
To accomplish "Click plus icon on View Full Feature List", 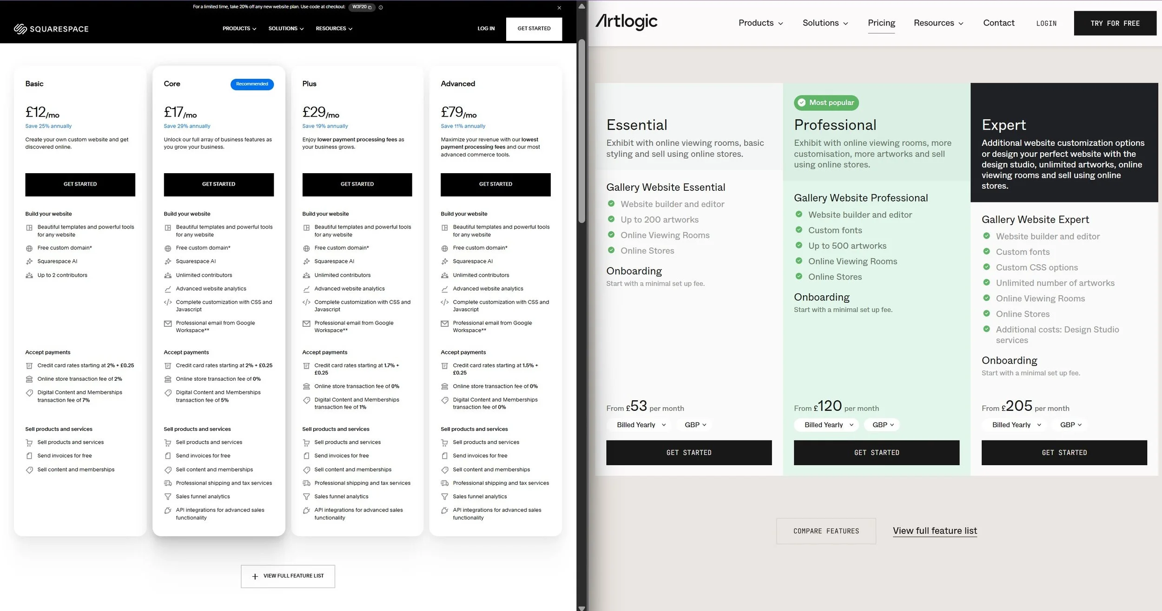I will (255, 577).
